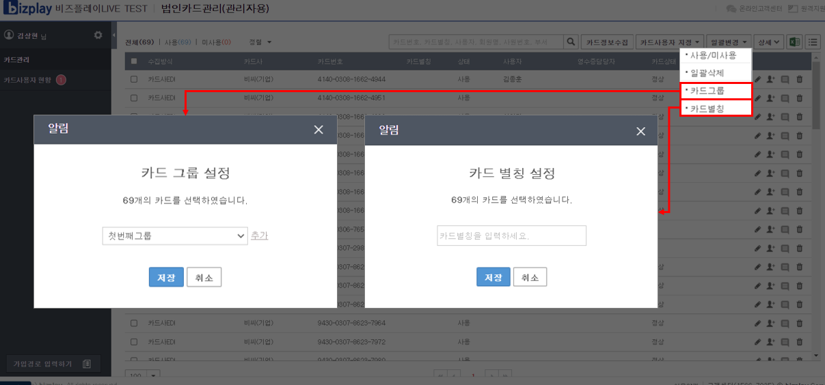The height and width of the screenshot is (385, 825).
Task: Check the row for card 4140-0308-1662-4944
Action: [x=134, y=79]
